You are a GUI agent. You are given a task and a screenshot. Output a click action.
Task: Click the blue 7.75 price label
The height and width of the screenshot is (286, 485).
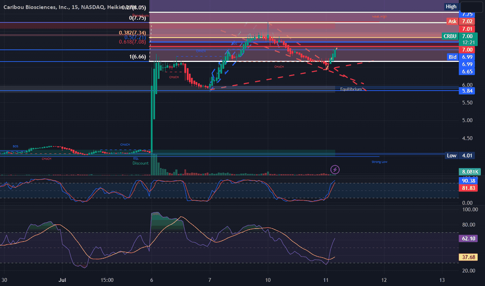[x=467, y=15]
